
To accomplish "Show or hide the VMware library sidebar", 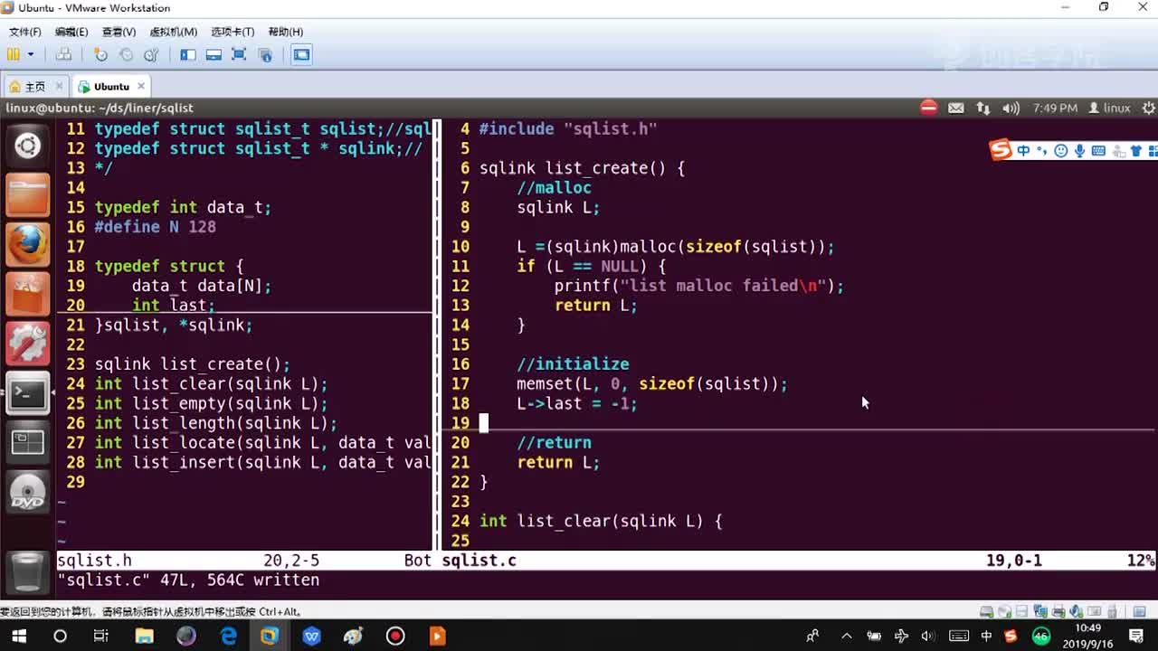I will [x=188, y=54].
